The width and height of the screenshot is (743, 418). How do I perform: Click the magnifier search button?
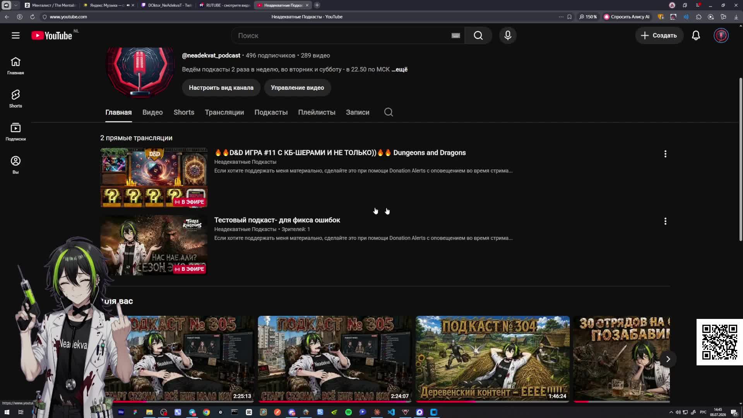click(478, 36)
